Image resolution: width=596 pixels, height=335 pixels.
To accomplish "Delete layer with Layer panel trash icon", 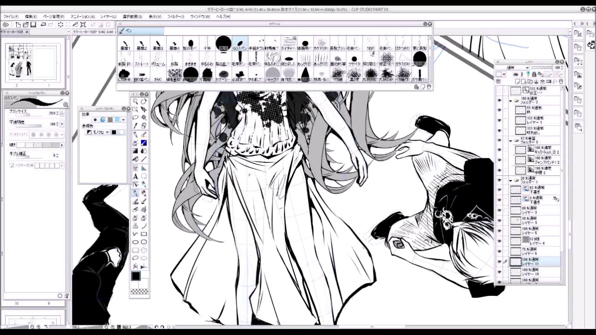I will point(561,81).
